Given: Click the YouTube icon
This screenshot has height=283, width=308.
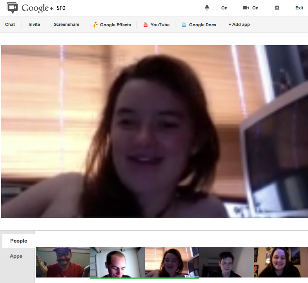Looking at the screenshot, I should click(146, 25).
